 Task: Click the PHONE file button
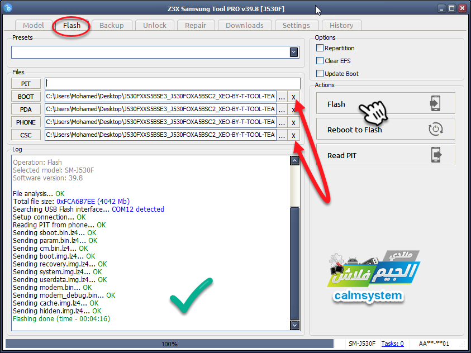coord(26,122)
